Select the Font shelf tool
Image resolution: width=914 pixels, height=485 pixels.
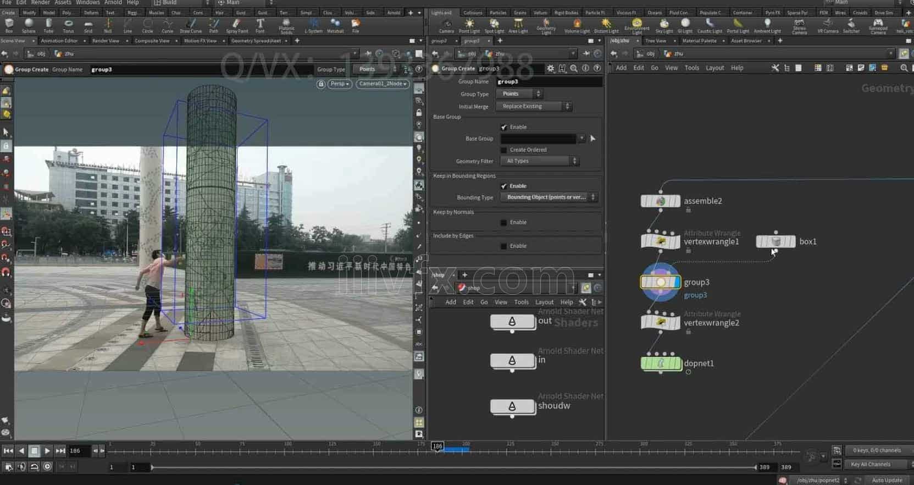click(260, 25)
